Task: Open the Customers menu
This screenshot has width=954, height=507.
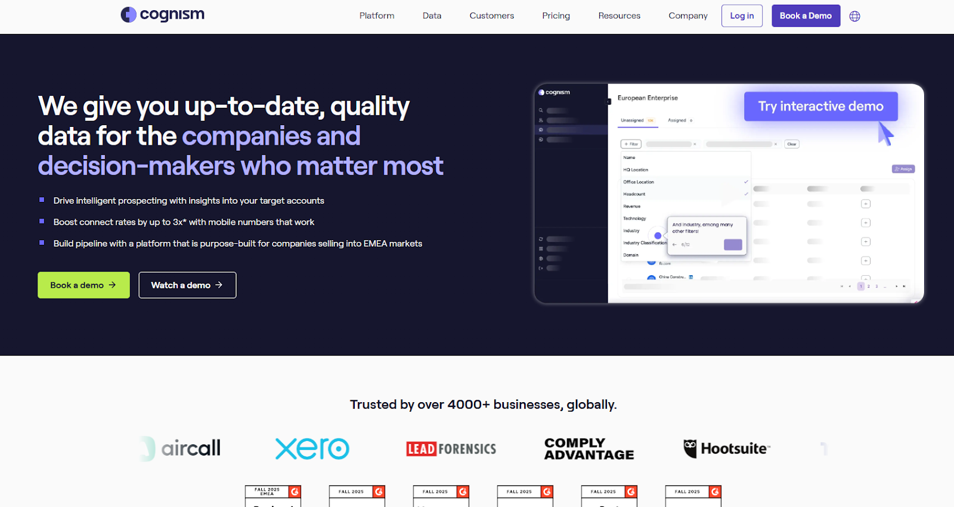Action: coord(491,15)
